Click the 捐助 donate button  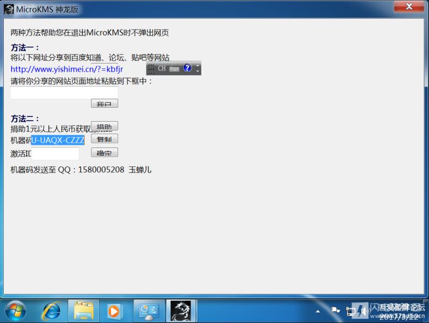(x=104, y=126)
